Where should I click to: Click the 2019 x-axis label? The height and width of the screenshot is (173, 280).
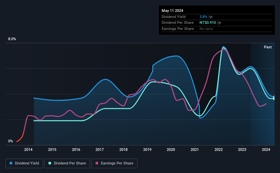coord(147,150)
